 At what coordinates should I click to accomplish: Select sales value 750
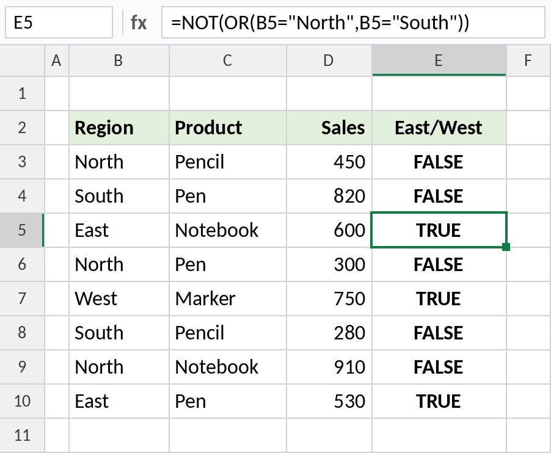[x=329, y=299]
